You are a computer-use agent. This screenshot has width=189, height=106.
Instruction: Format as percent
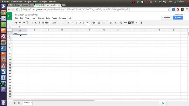tap(36, 23)
